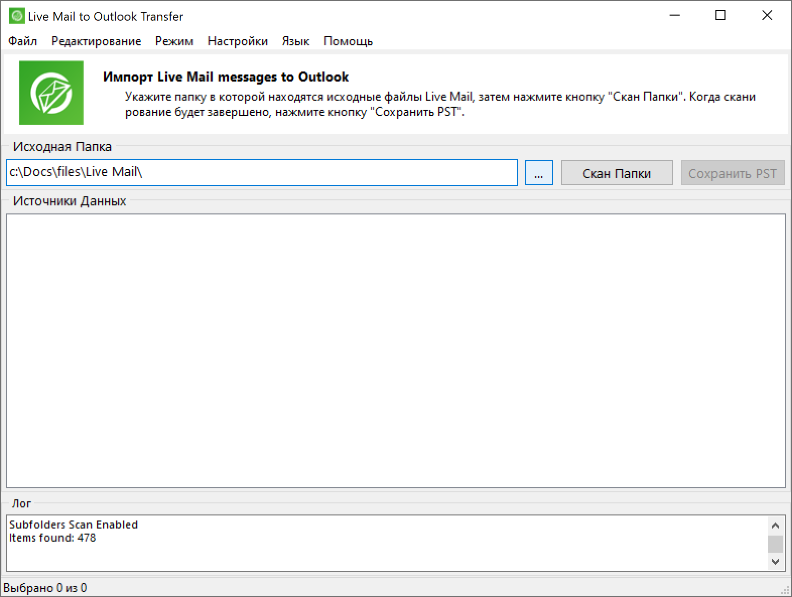Screen dimensions: 792x597
Task: Click the 'Subfolders Scan Enabled' log line
Action: click(x=74, y=525)
